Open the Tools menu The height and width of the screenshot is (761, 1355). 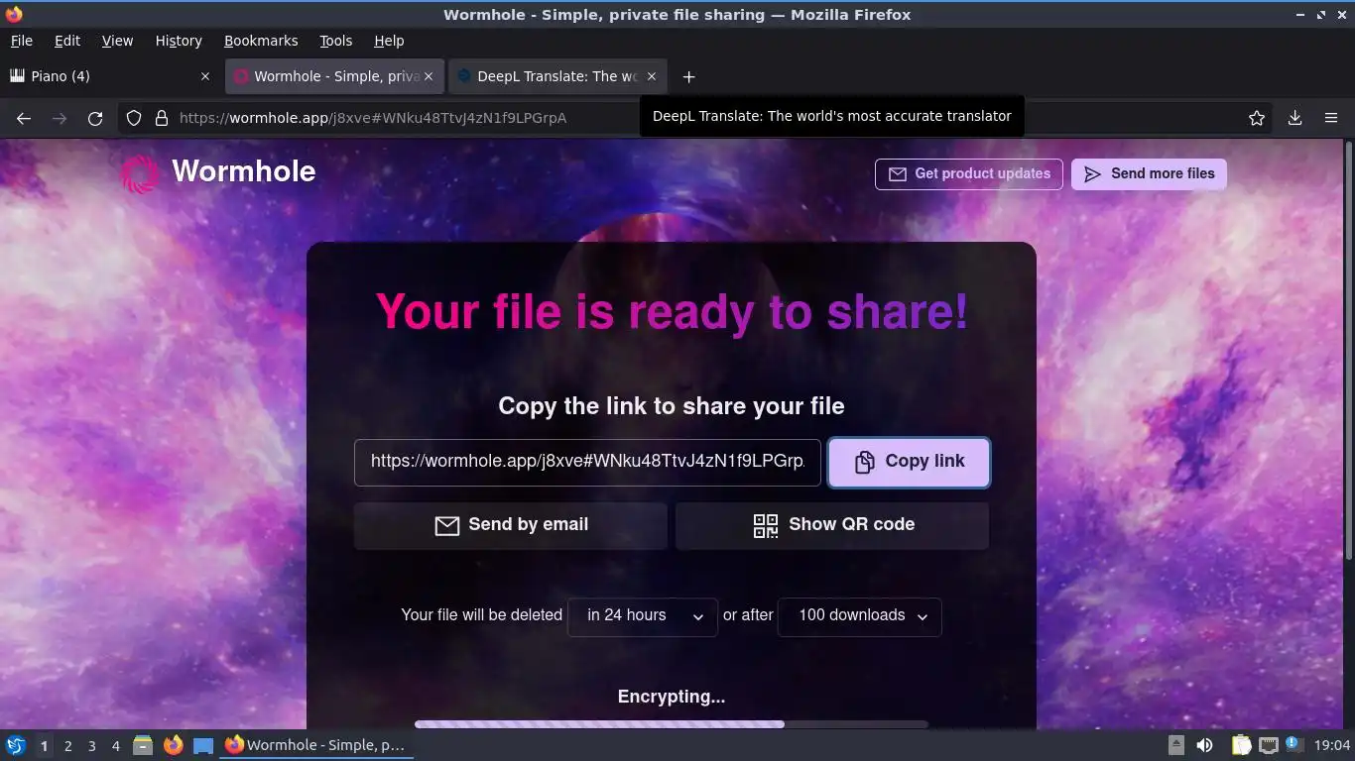click(335, 41)
